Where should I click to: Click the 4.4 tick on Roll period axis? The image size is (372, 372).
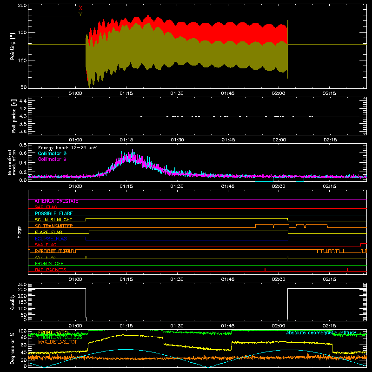(22, 101)
